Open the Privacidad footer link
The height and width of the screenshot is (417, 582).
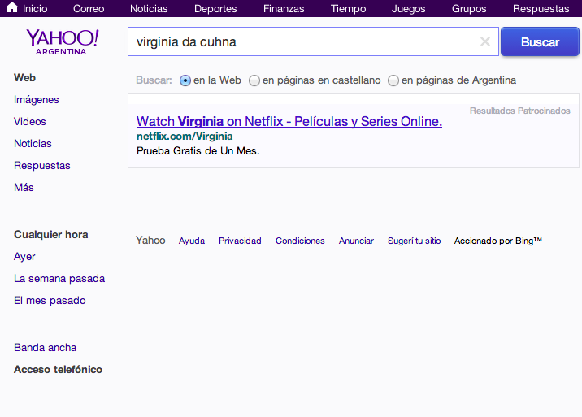pyautogui.click(x=240, y=241)
